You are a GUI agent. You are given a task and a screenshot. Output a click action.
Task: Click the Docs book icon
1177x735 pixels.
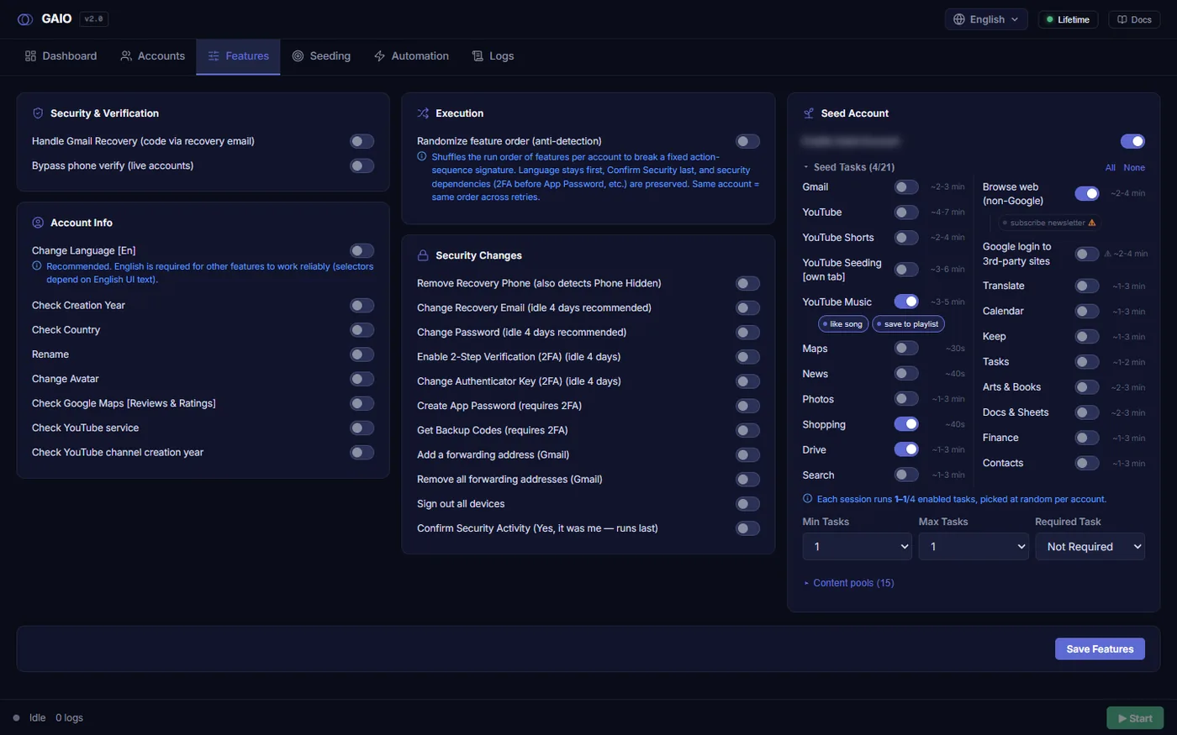[x=1122, y=19]
